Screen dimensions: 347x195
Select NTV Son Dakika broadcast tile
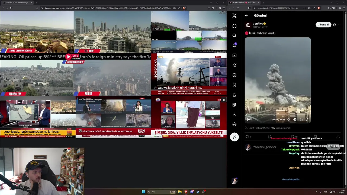point(189,74)
